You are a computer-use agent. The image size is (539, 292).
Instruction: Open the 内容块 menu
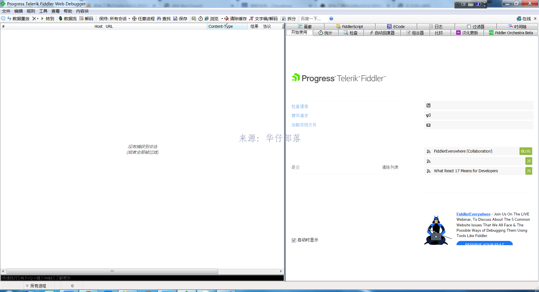(83, 11)
